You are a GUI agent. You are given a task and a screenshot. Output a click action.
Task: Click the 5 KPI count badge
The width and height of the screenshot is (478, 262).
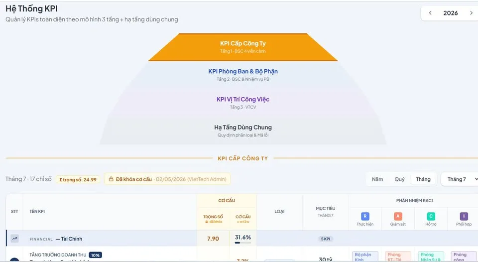(325, 239)
